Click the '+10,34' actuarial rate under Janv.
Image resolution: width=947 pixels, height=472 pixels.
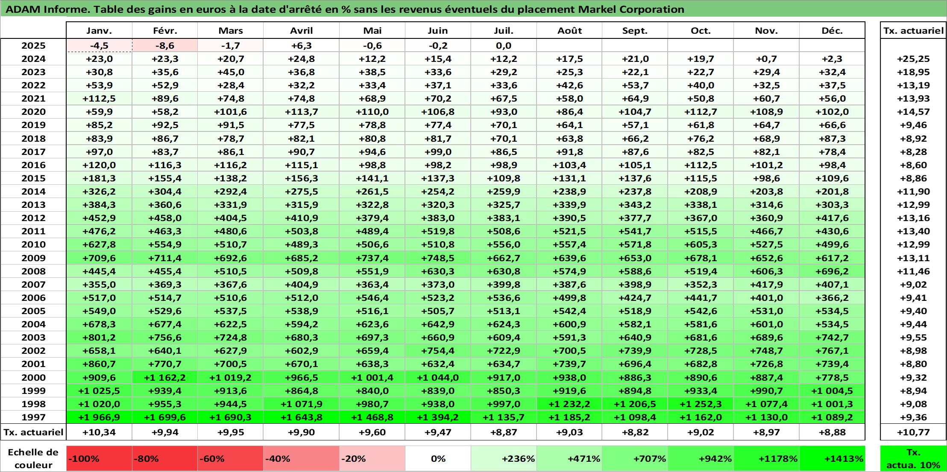[99, 432]
